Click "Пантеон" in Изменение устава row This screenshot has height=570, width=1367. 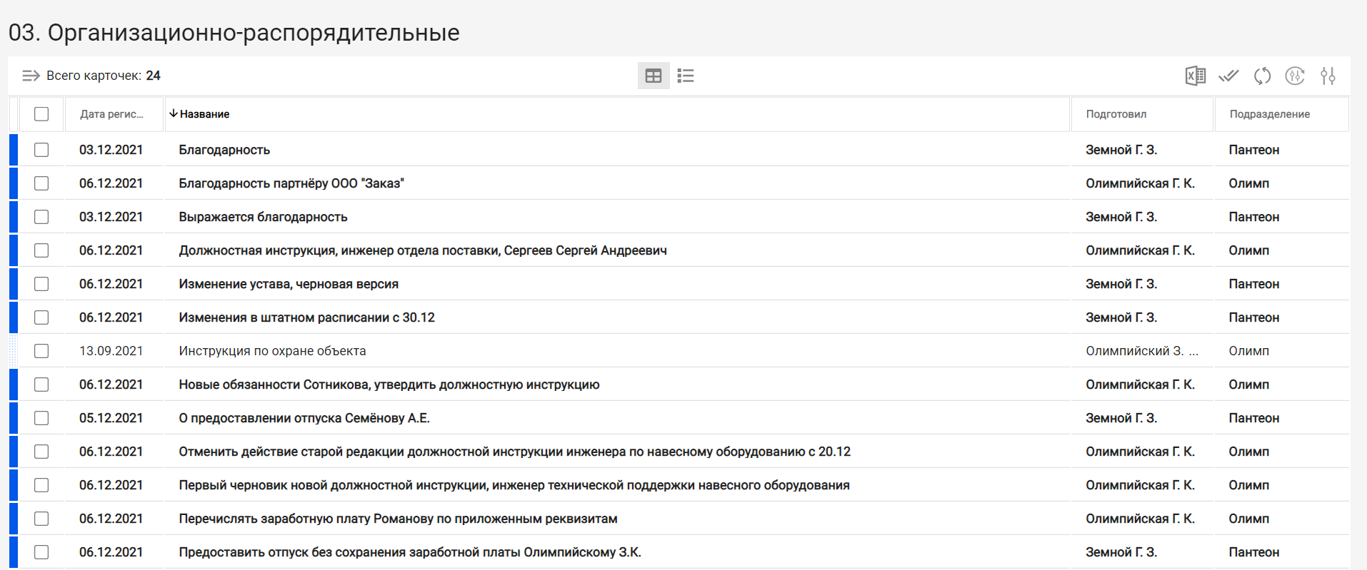(x=1254, y=284)
